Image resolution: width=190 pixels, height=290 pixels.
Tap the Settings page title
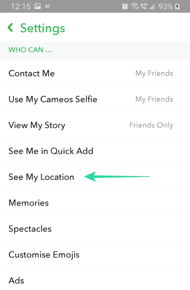(x=42, y=28)
